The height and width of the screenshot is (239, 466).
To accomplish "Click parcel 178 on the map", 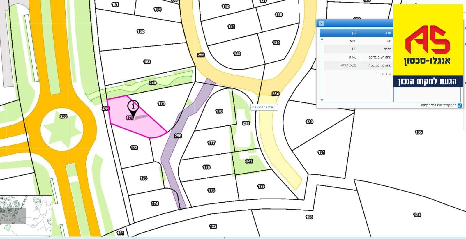I will [219, 111].
